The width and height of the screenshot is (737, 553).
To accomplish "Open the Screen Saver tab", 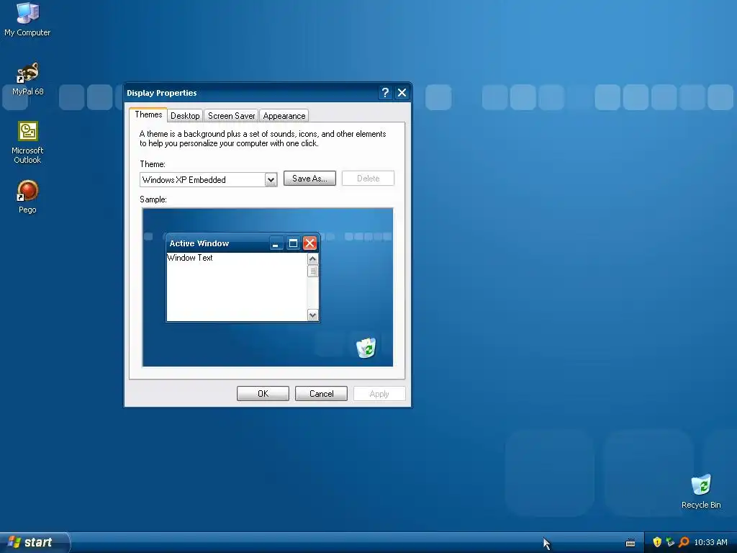I will pyautogui.click(x=231, y=116).
